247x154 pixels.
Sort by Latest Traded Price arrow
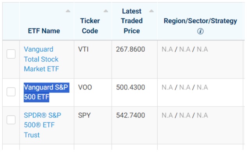click(x=151, y=11)
